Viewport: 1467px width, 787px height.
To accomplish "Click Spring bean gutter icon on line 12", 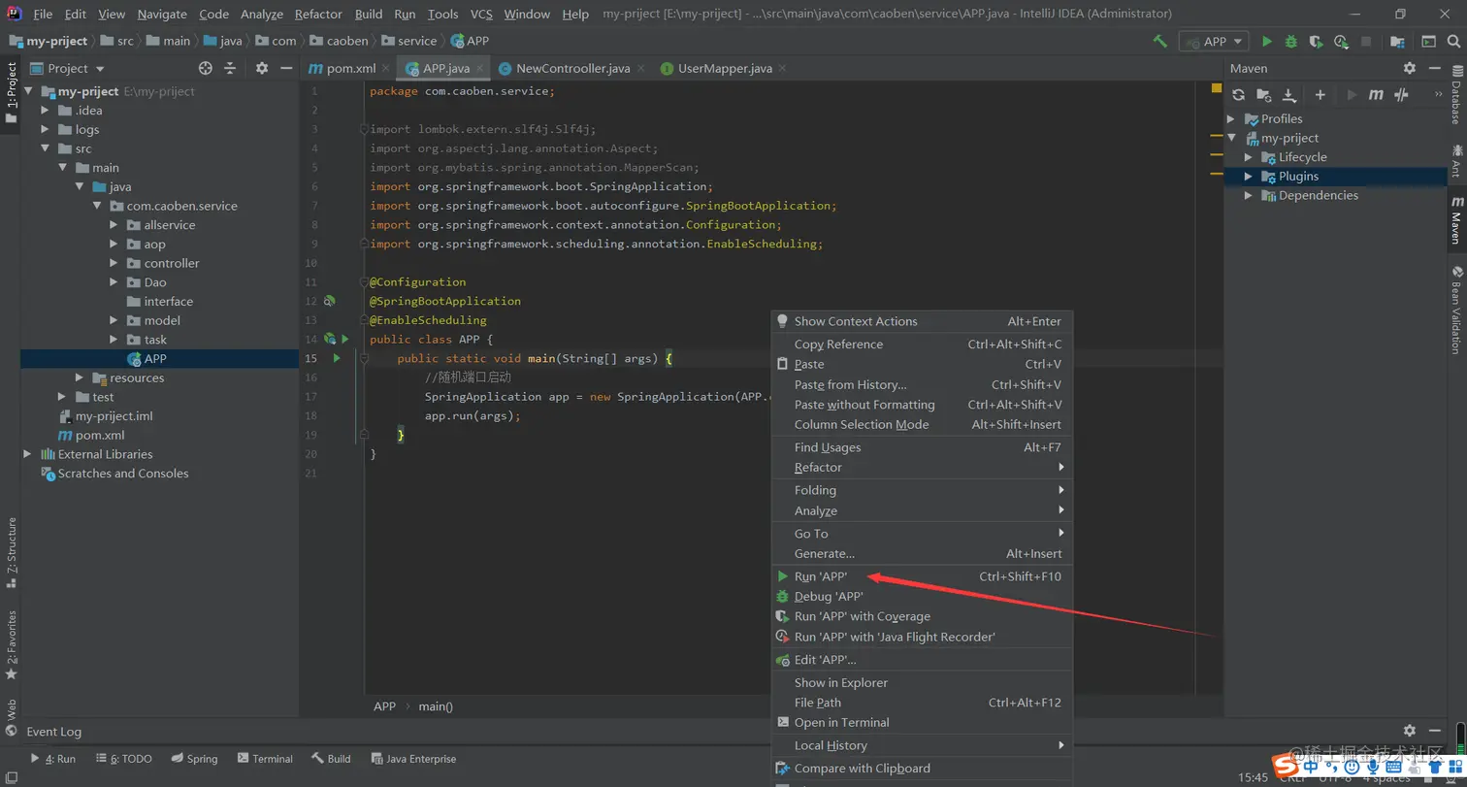I will tap(330, 301).
